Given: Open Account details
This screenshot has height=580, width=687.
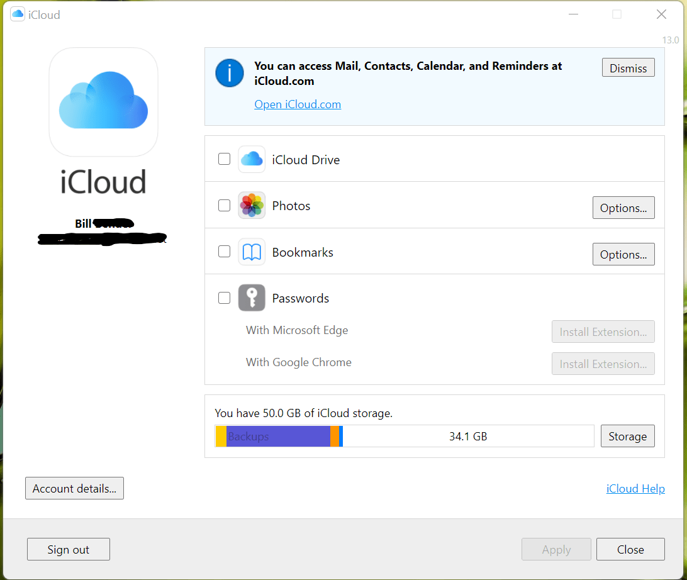Looking at the screenshot, I should click(x=74, y=488).
